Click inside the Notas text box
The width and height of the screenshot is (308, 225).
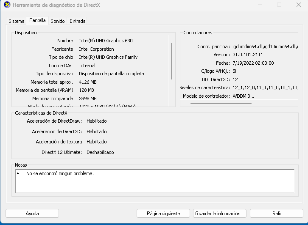pos(155,181)
